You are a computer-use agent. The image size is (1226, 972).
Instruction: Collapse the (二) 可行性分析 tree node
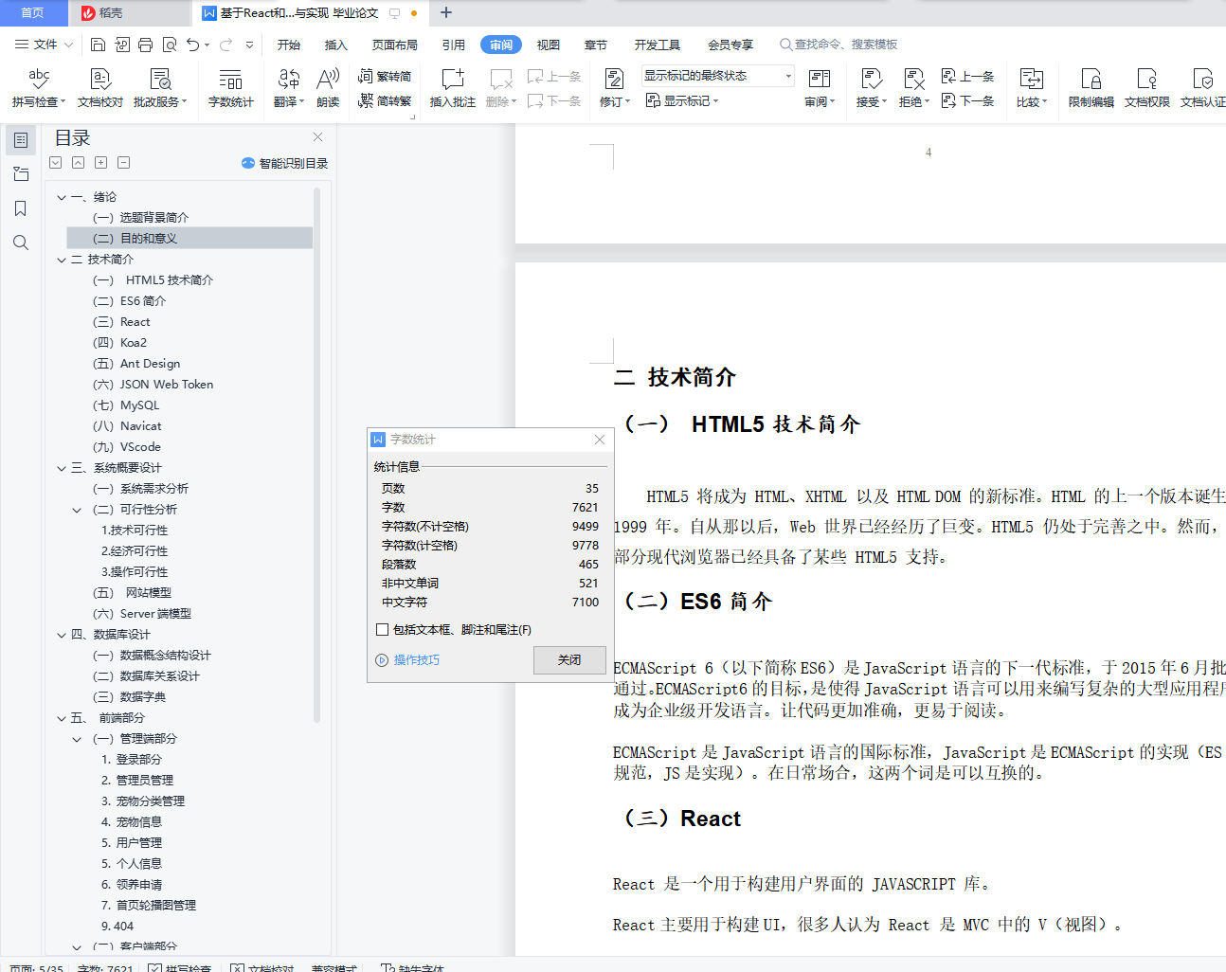(78, 510)
